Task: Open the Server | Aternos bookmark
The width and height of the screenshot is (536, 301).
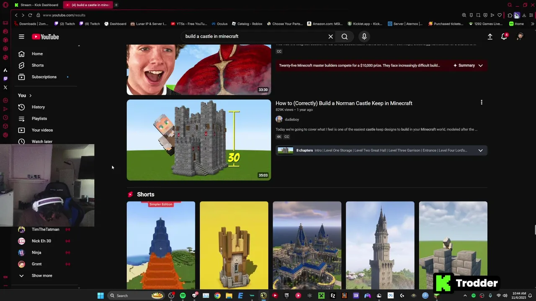Action: pyautogui.click(x=405, y=24)
